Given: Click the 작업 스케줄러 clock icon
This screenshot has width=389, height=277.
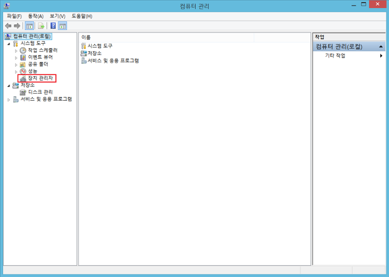Looking at the screenshot, I should click(x=23, y=51).
